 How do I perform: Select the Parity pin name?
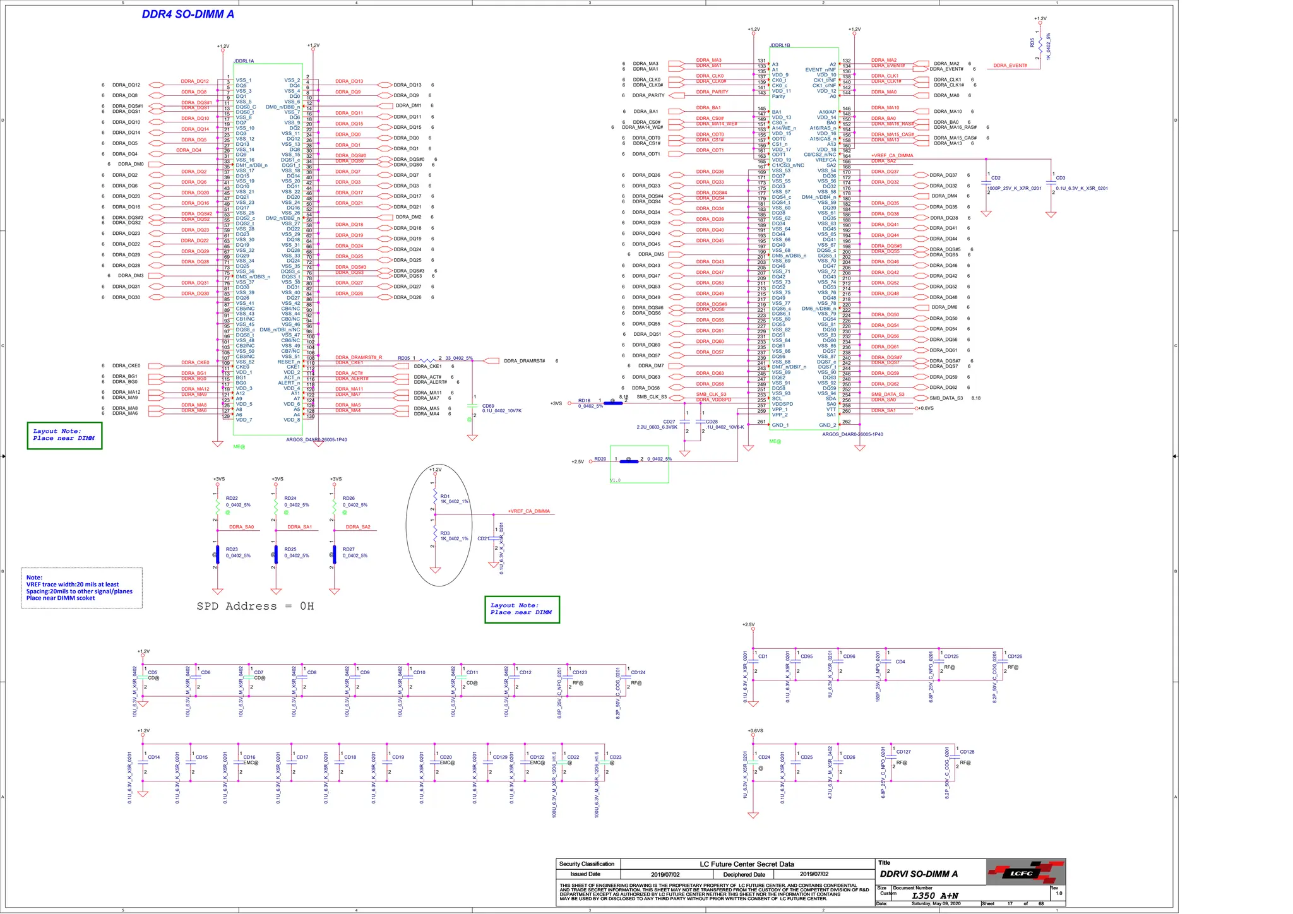tap(778, 96)
